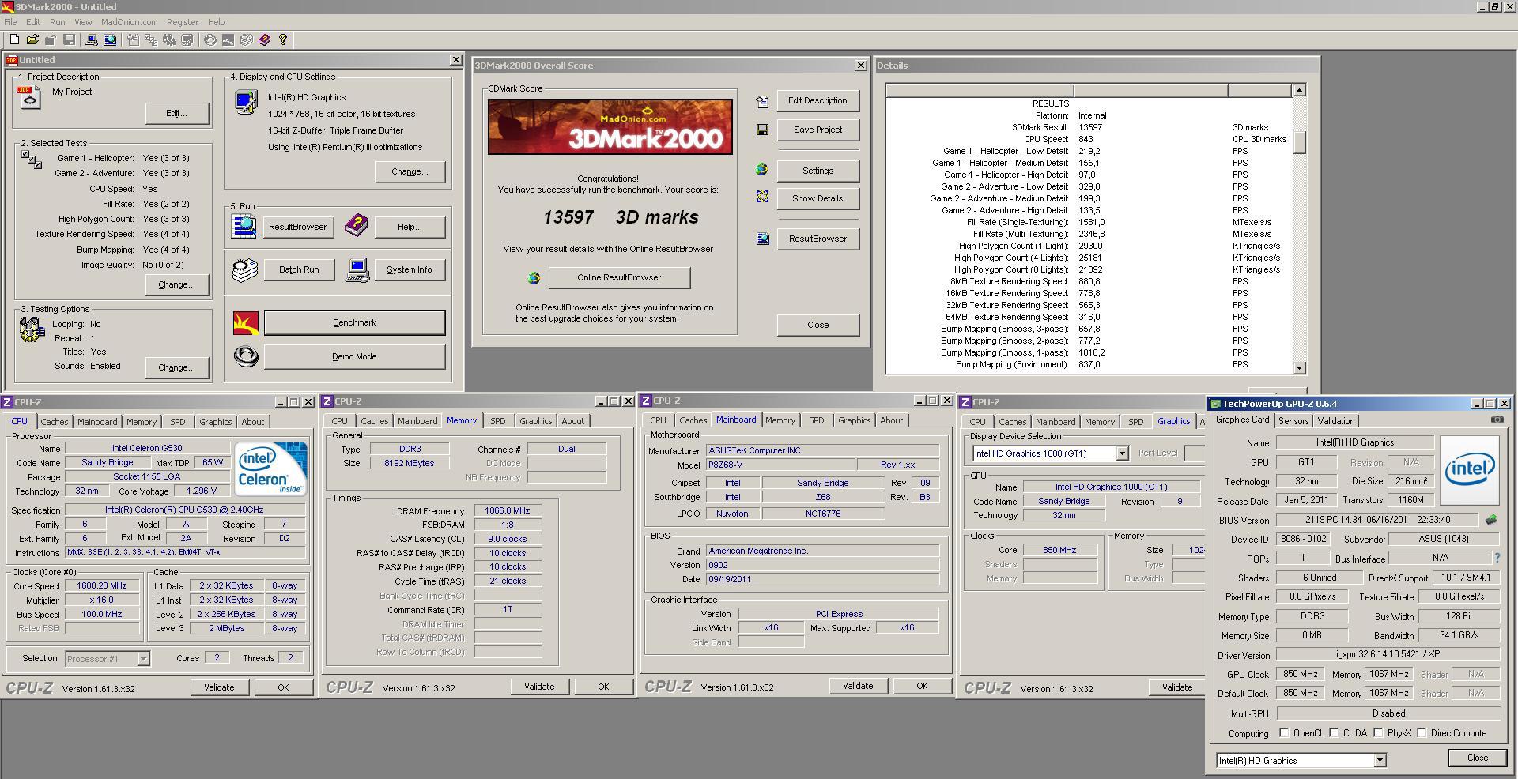Tick the DirectCompute checkbox in GPU-Z
This screenshot has height=779, width=1518.
coord(1422,732)
